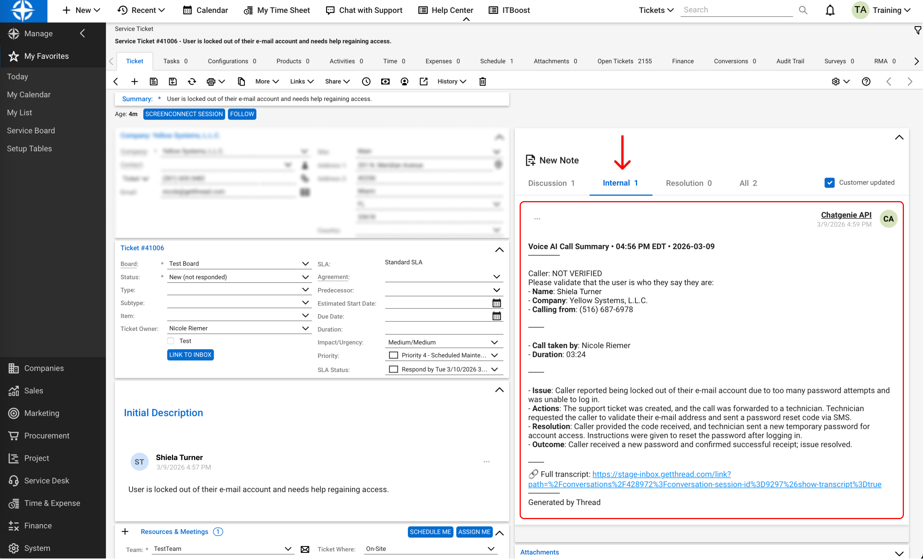Open Estimated Start Date calendar picker
The width and height of the screenshot is (923, 559).
[x=496, y=303]
